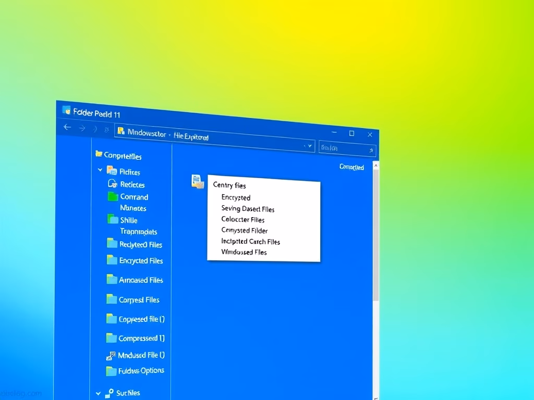
Task: Click inside the search input box
Action: click(343, 148)
